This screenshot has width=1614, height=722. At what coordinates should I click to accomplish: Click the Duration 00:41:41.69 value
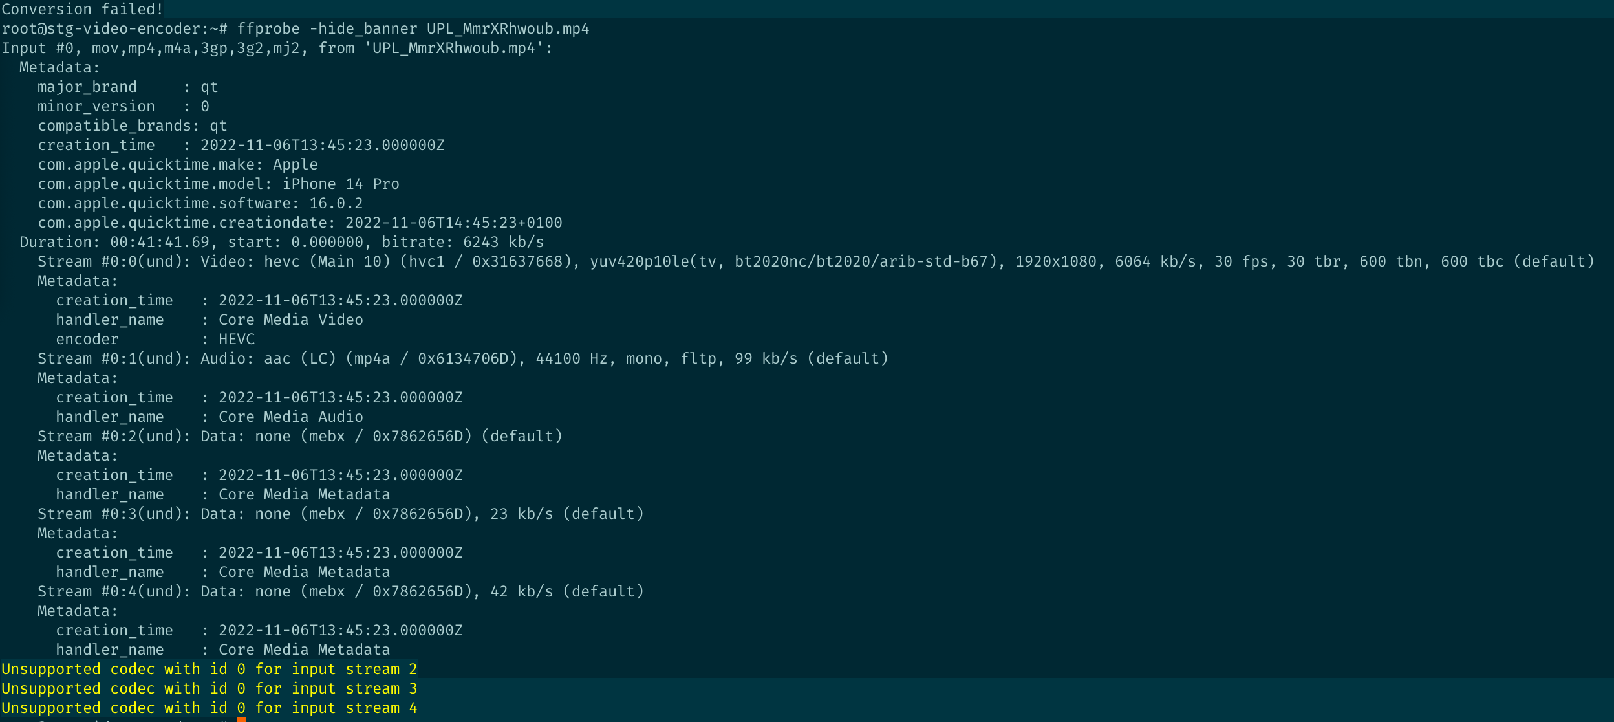coord(160,242)
